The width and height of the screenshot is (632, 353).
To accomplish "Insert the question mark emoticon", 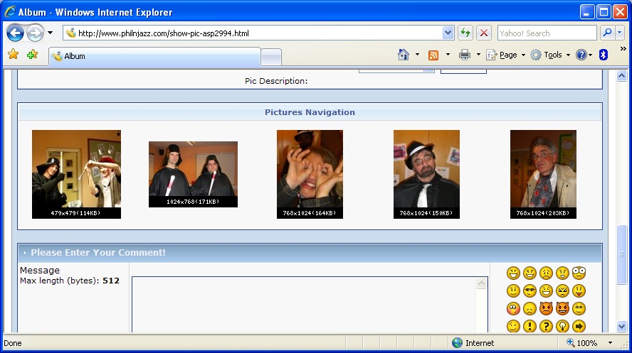I will coord(546,326).
